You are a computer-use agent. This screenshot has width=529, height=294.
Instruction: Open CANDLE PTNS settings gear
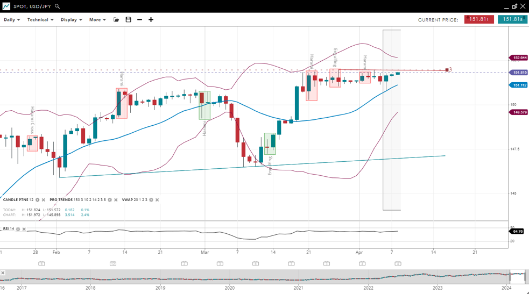pyautogui.click(x=38, y=200)
